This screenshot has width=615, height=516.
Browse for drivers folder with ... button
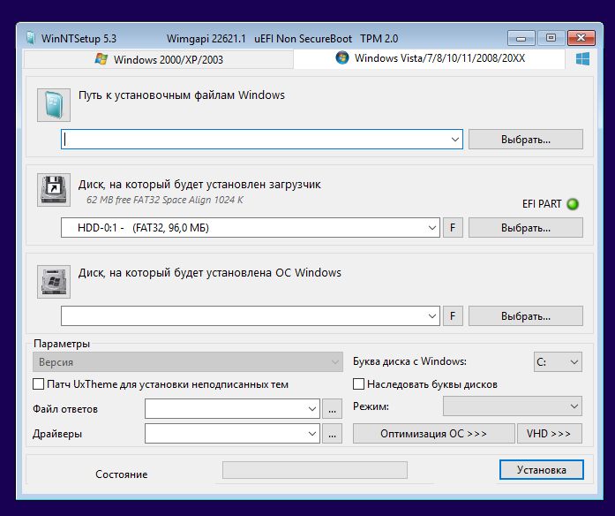pos(332,434)
